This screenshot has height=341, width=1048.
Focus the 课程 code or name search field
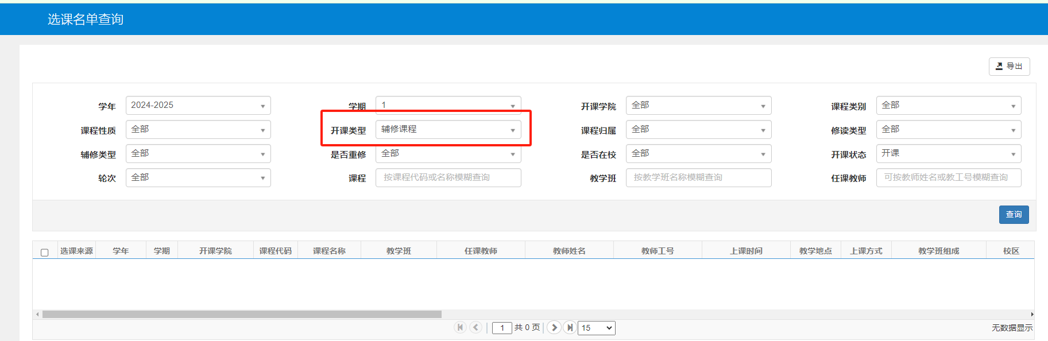coord(448,178)
